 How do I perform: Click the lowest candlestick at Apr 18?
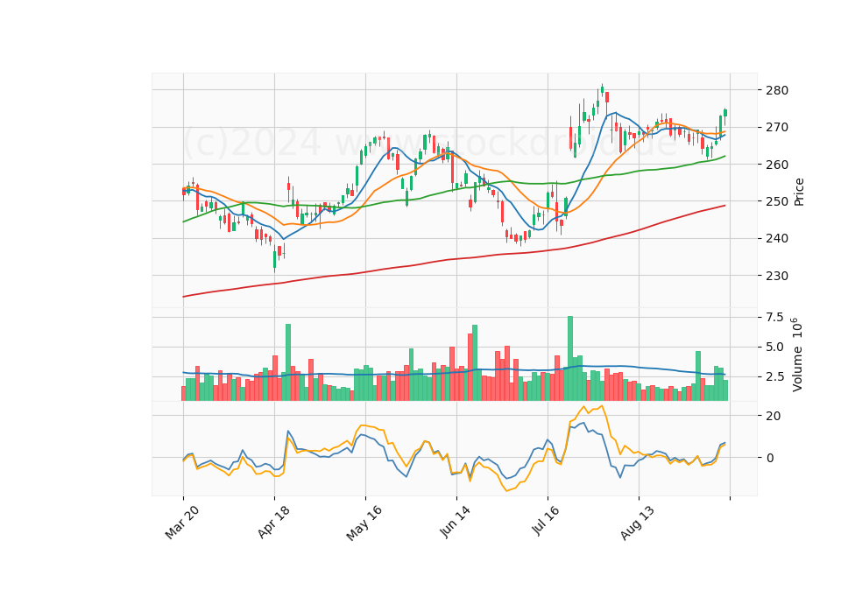[274, 260]
